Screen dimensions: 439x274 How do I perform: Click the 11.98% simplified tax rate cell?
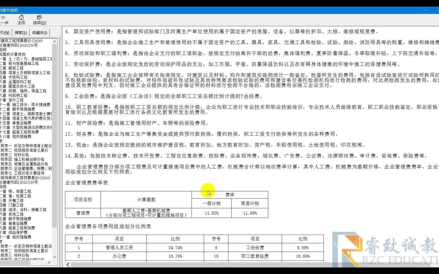point(250,213)
